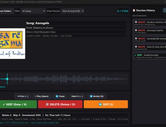Image resolution: width=166 pixels, height=127 pixels.
Task: Open the Filter All Songs dropdown
Action: coord(33,11)
